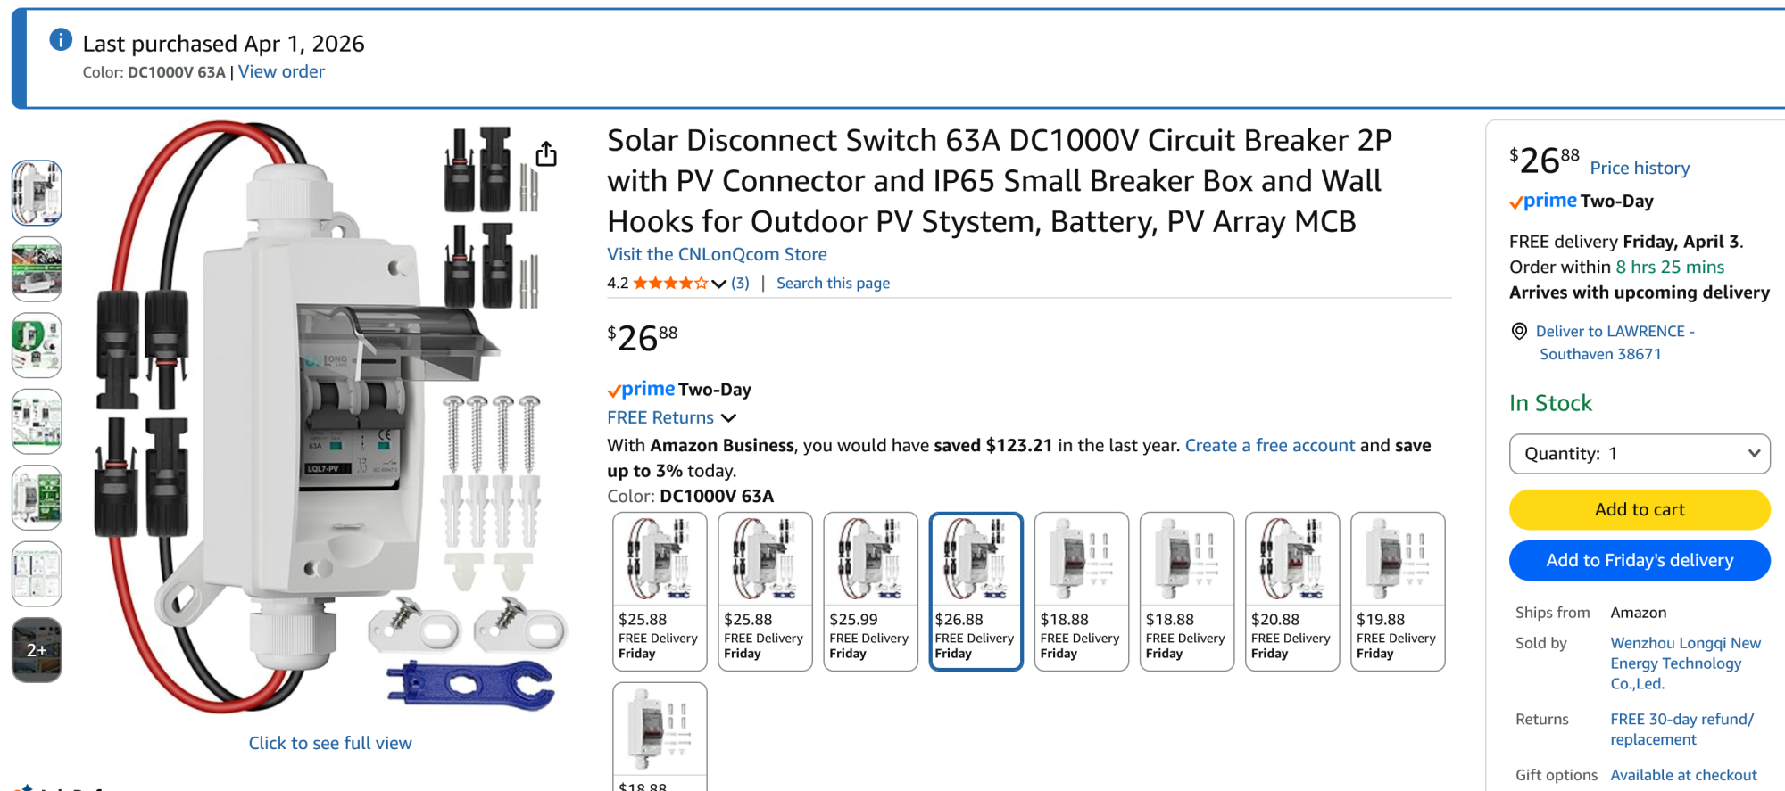Click Create a free account link
This screenshot has height=791, width=1785.
(1270, 445)
